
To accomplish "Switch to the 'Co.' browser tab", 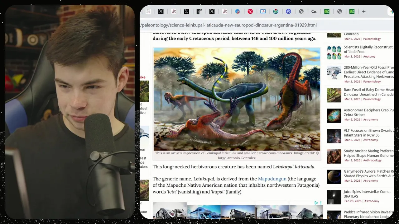I will pyautogui.click(x=314, y=12).
